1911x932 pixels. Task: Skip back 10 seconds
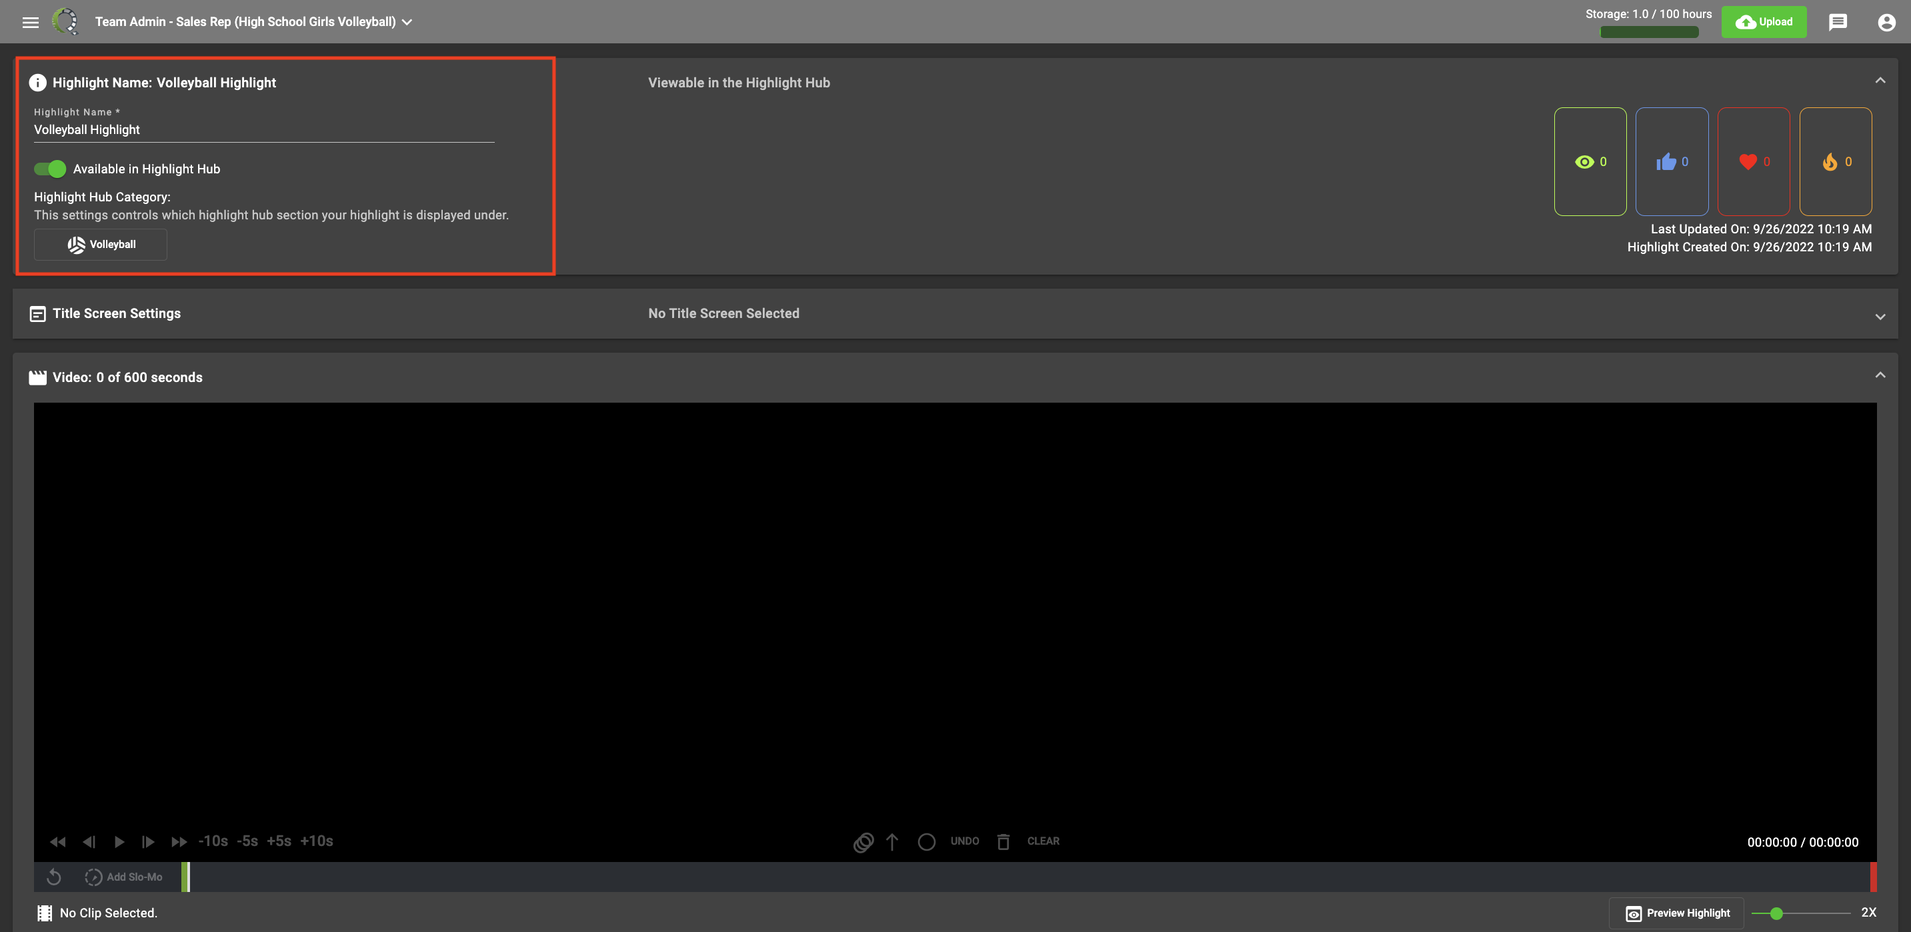(213, 841)
